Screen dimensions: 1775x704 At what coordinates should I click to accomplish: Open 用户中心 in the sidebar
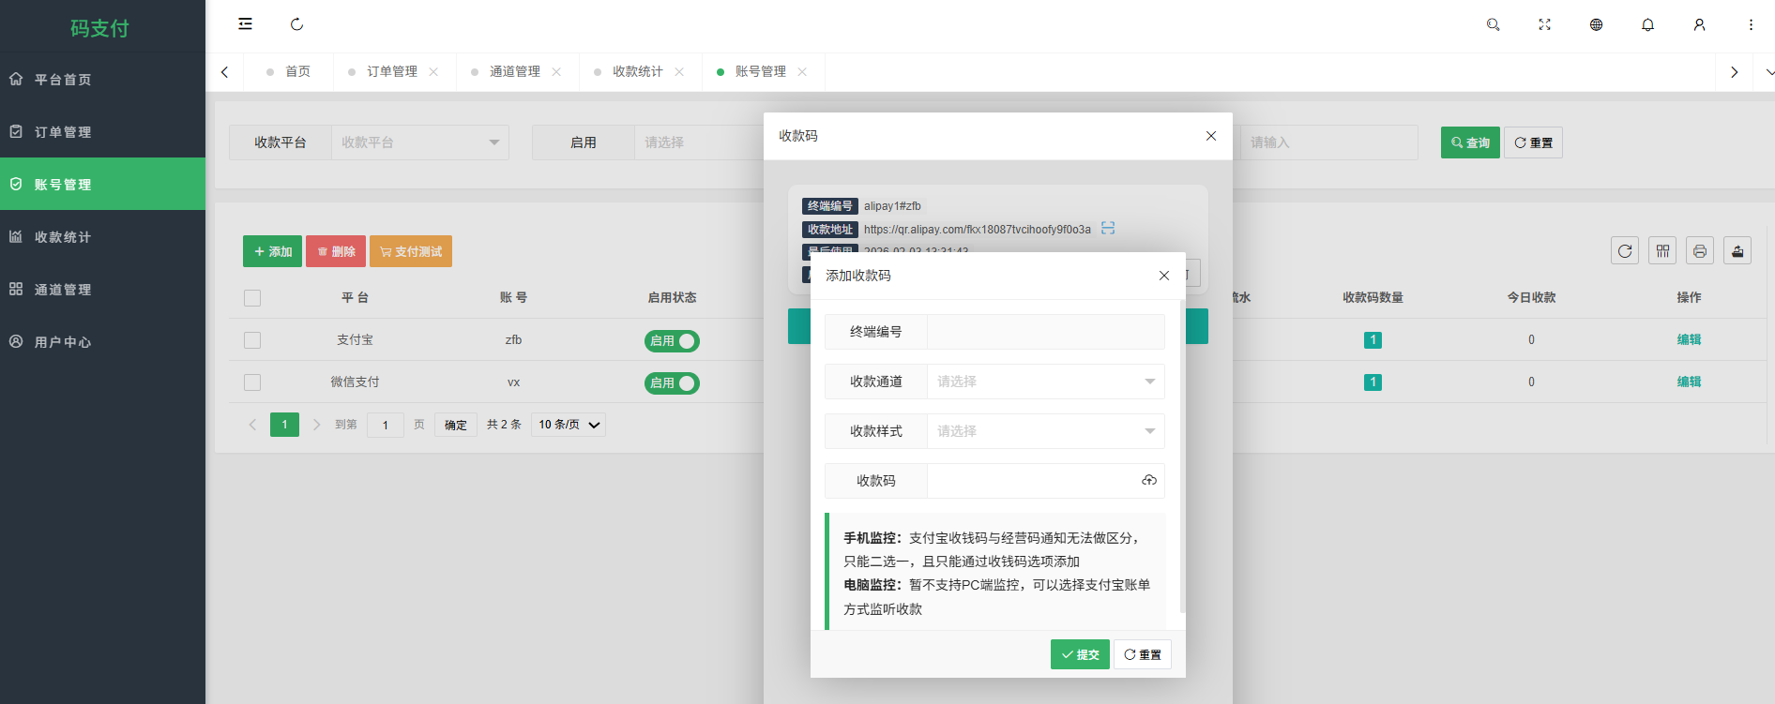coord(102,341)
